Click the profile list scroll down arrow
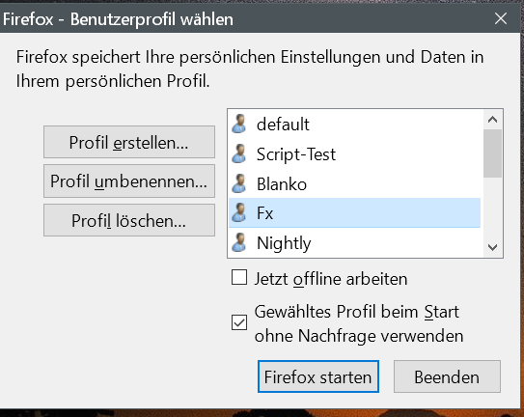The height and width of the screenshot is (417, 524). coord(492,247)
